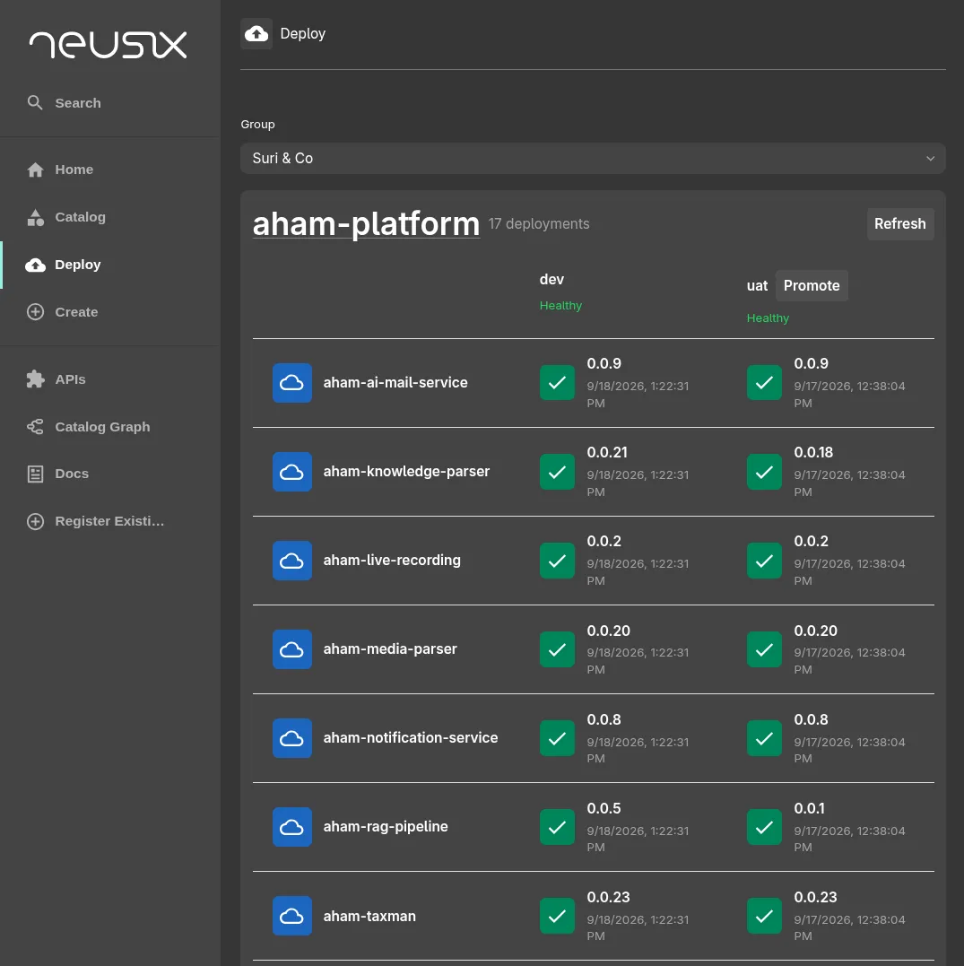The height and width of the screenshot is (966, 964).
Task: Click the Docs icon in the sidebar
Action: tap(35, 474)
